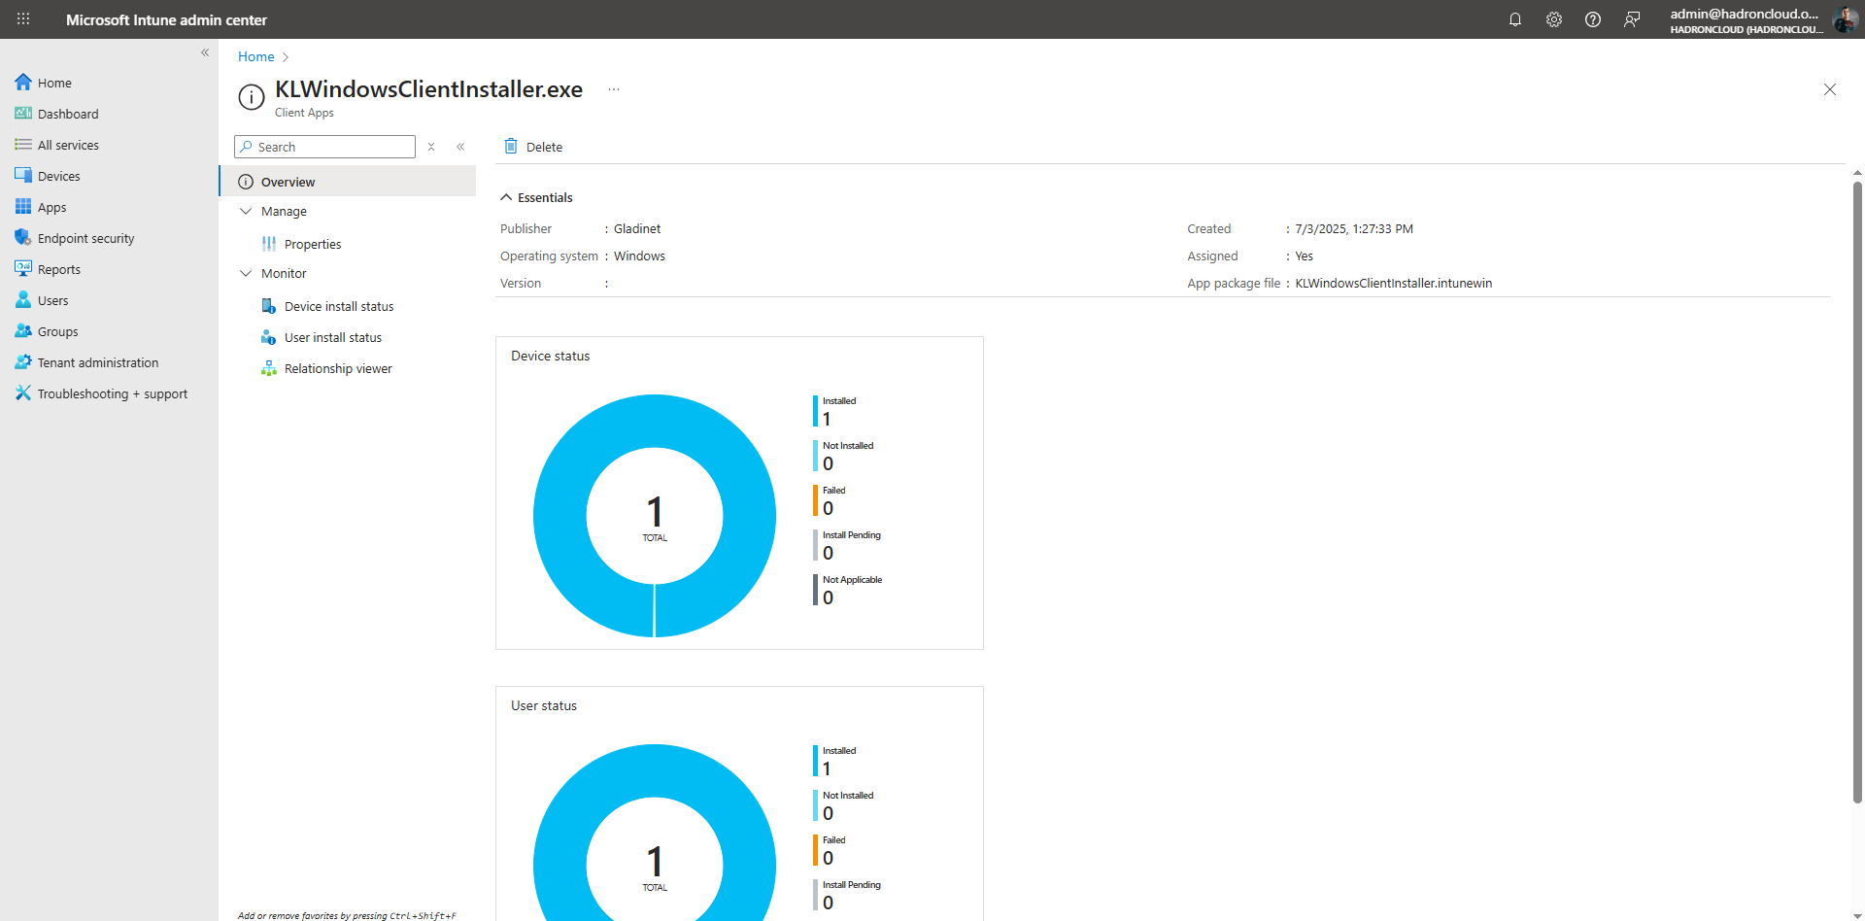Click the app launcher grid icon
The width and height of the screenshot is (1865, 921).
(23, 19)
